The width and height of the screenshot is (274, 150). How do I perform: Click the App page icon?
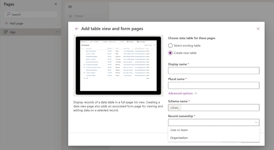[6, 32]
